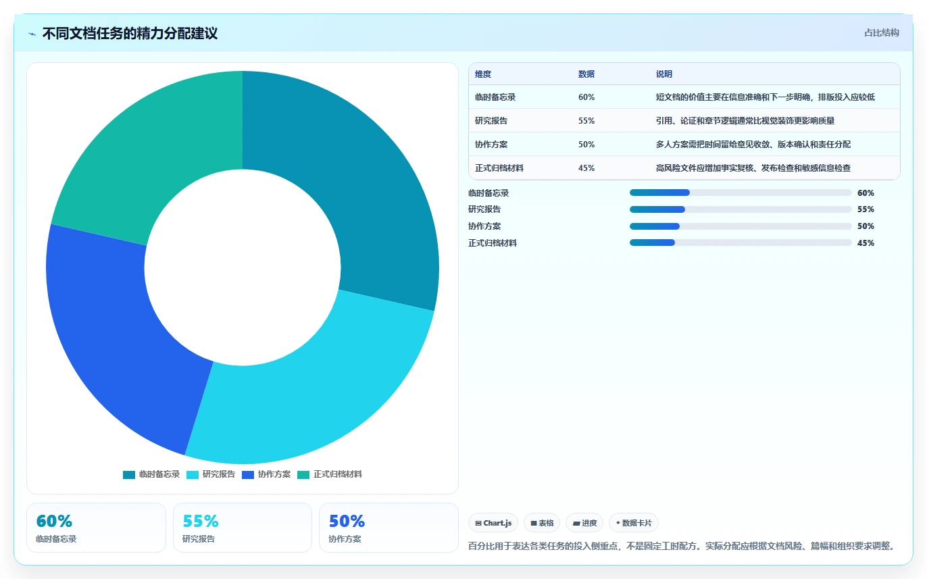Click the 临时备忘录 legend label text
Screen dimensions: 927x579
[159, 474]
